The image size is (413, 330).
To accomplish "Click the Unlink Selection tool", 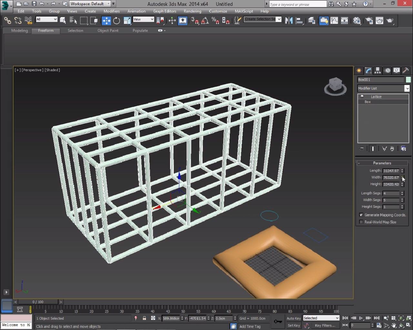I will (x=18, y=21).
